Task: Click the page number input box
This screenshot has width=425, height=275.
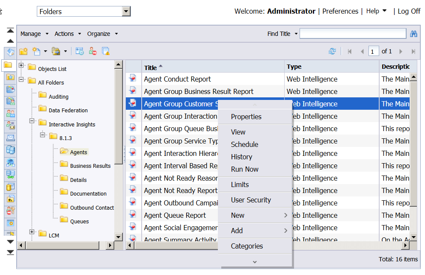Action: click(374, 51)
